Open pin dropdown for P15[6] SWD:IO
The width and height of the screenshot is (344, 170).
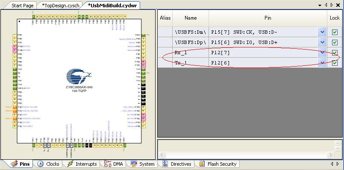click(x=322, y=42)
